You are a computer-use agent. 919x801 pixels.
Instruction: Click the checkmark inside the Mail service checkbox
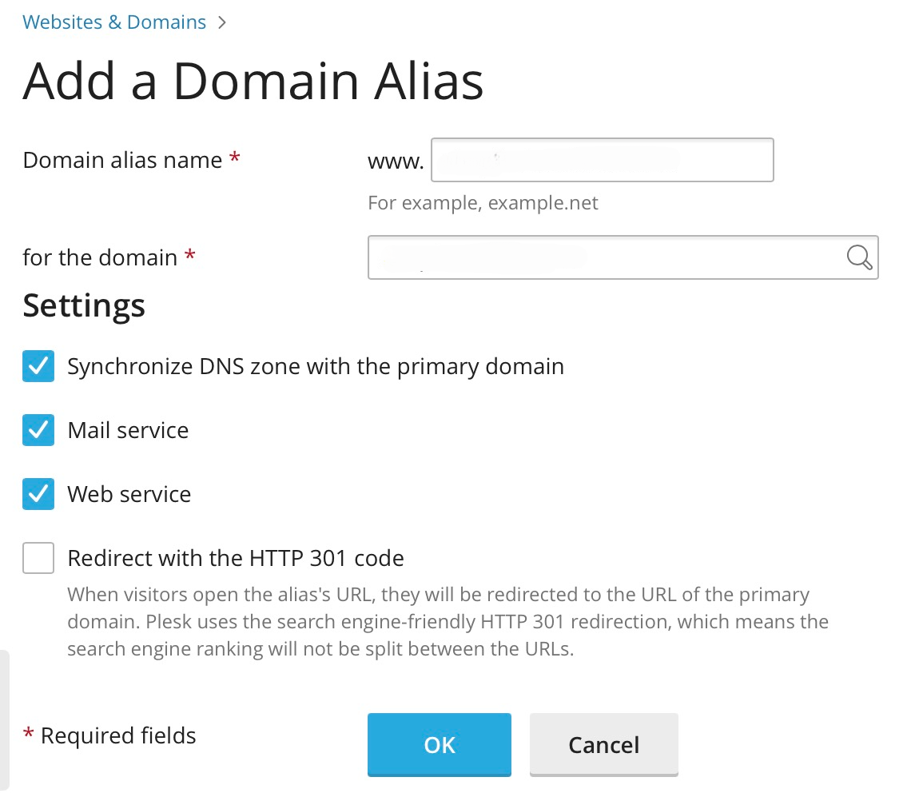[38, 430]
